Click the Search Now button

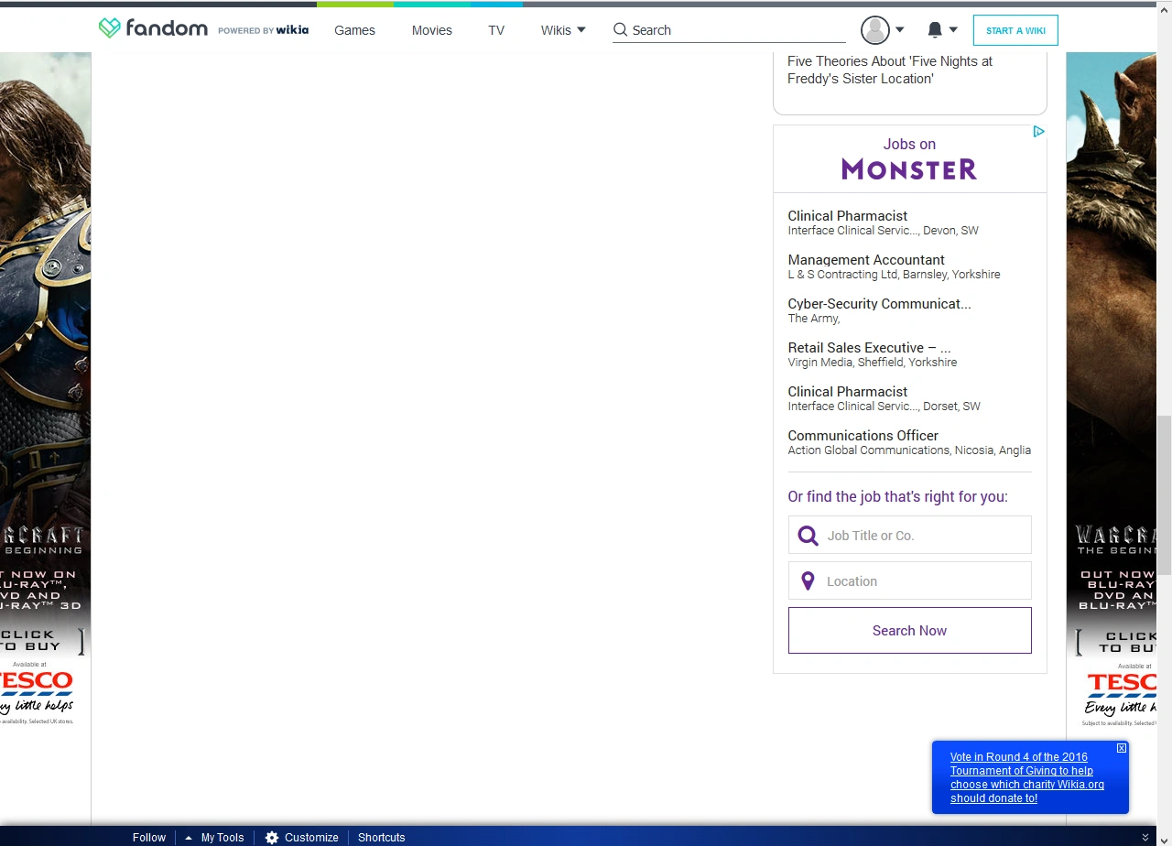tap(909, 630)
